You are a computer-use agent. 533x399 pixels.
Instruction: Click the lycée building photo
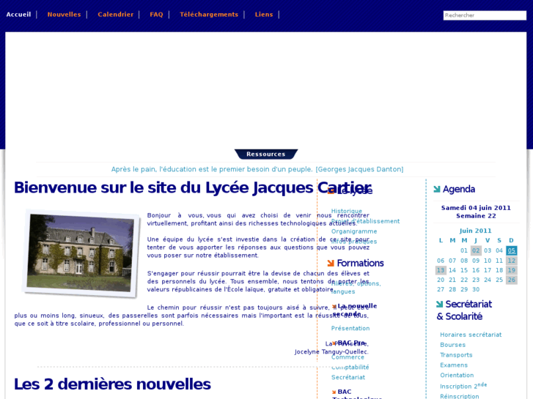[x=81, y=253]
